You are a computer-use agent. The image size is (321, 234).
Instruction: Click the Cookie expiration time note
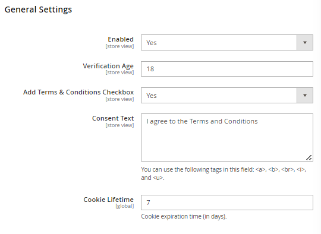click(x=184, y=216)
